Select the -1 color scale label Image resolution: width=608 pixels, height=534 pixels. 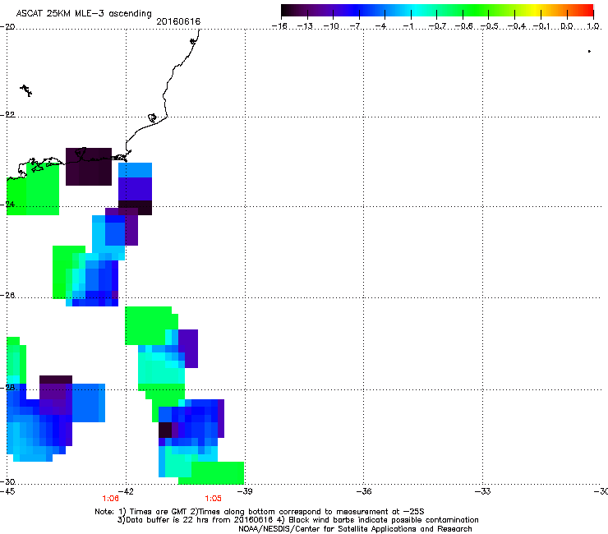[x=408, y=26]
